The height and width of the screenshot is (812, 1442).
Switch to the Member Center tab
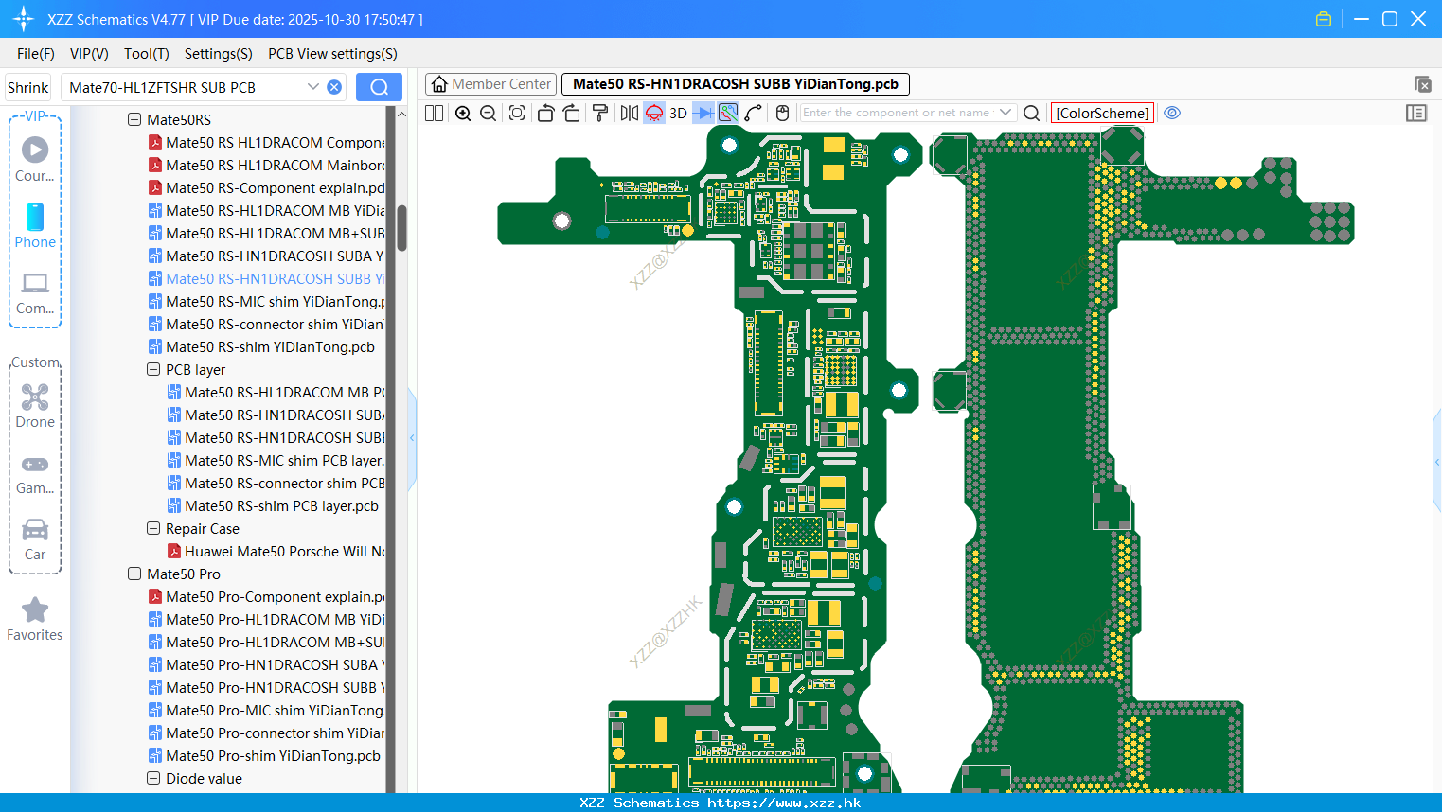491,84
